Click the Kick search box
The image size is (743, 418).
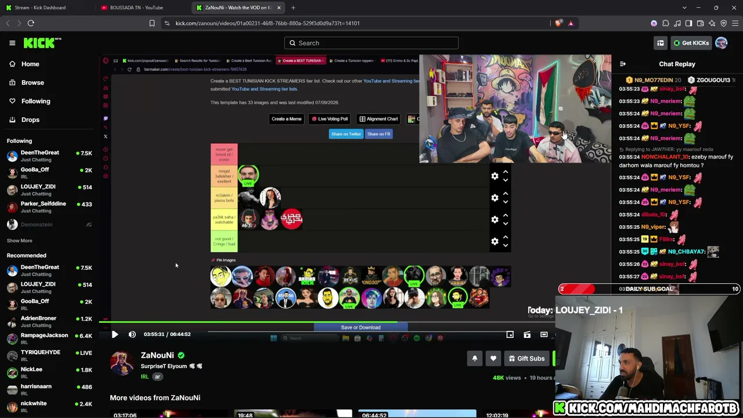tap(371, 43)
